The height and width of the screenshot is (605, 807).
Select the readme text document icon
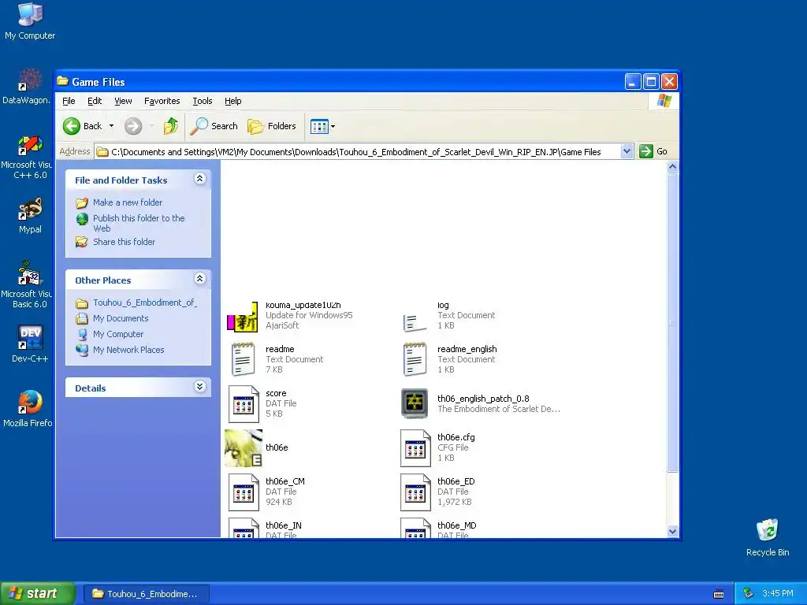click(243, 359)
